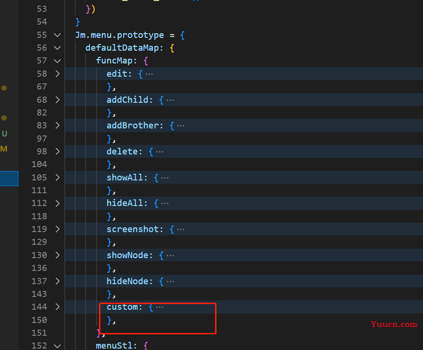The width and height of the screenshot is (423, 350).
Task: Click line number 97 in the gutter
Action: click(42, 139)
